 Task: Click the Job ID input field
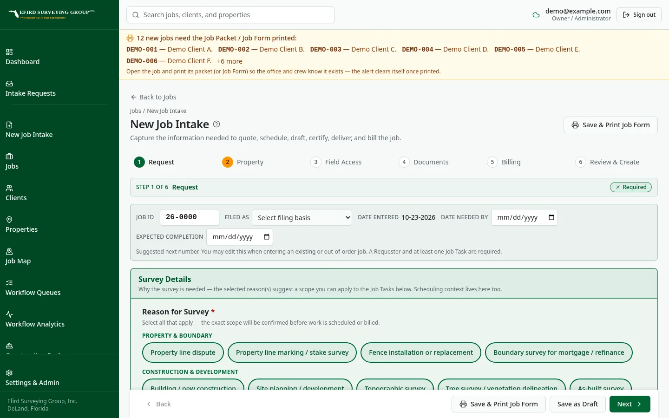coord(190,217)
